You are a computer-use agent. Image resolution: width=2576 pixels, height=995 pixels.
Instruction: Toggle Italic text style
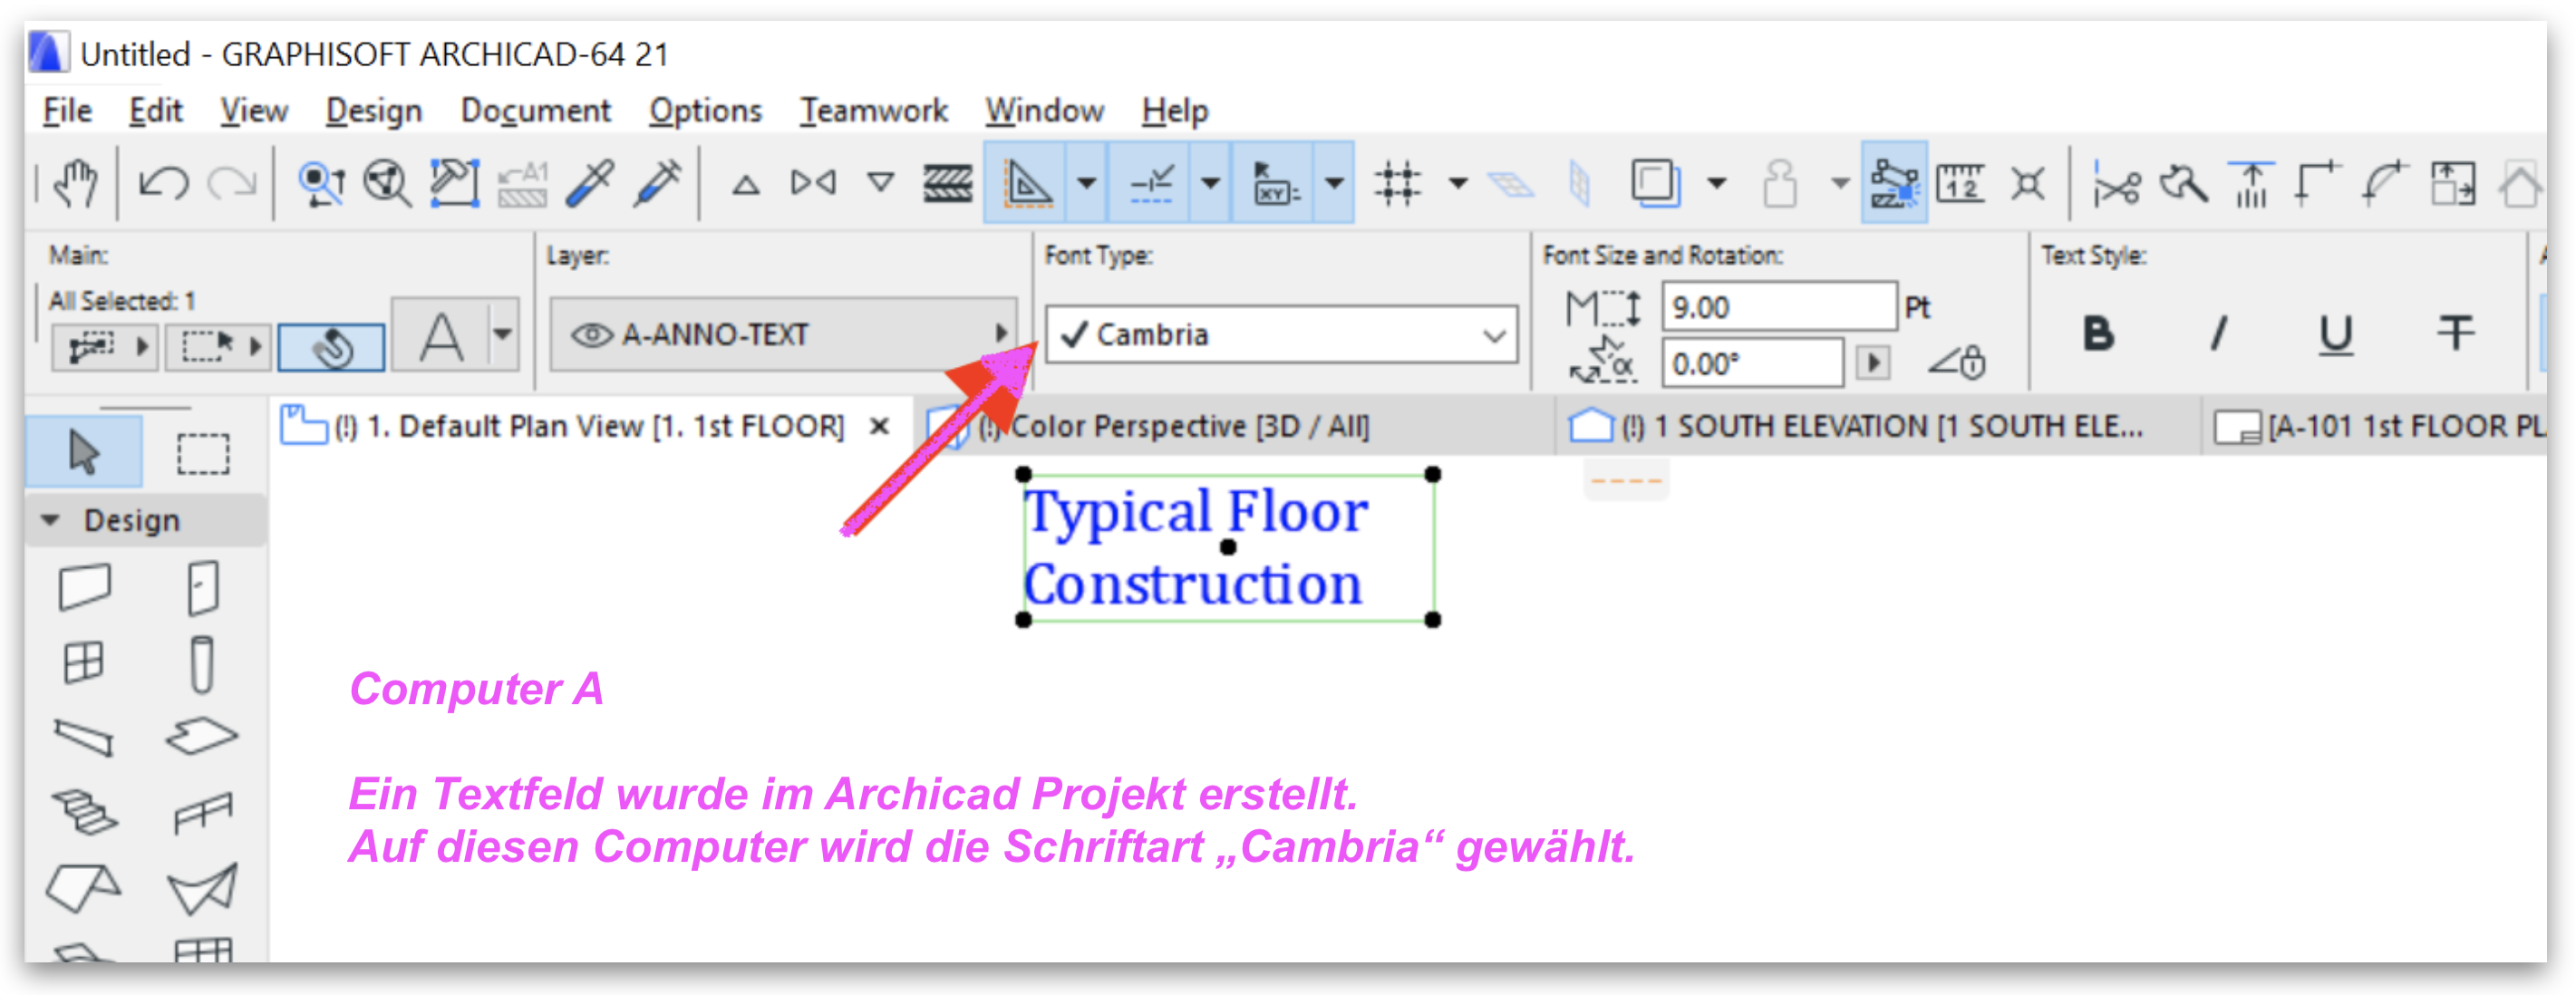(2218, 334)
